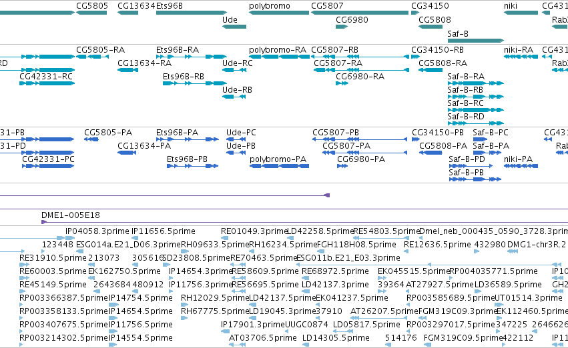Click the CG5807 gene bar

[x=360, y=13]
